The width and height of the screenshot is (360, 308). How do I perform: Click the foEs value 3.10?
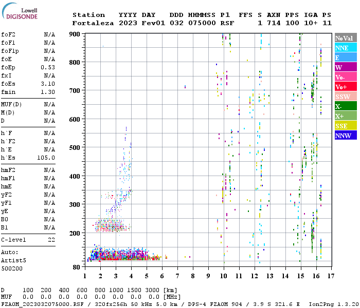[48, 84]
